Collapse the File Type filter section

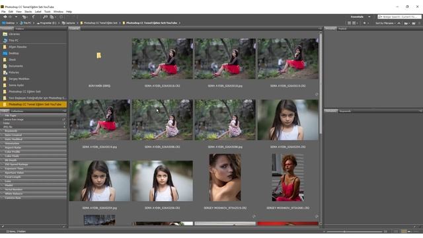pos(34,116)
